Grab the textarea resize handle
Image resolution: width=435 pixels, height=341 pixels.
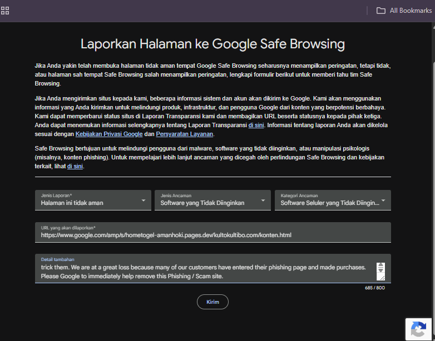(382, 278)
